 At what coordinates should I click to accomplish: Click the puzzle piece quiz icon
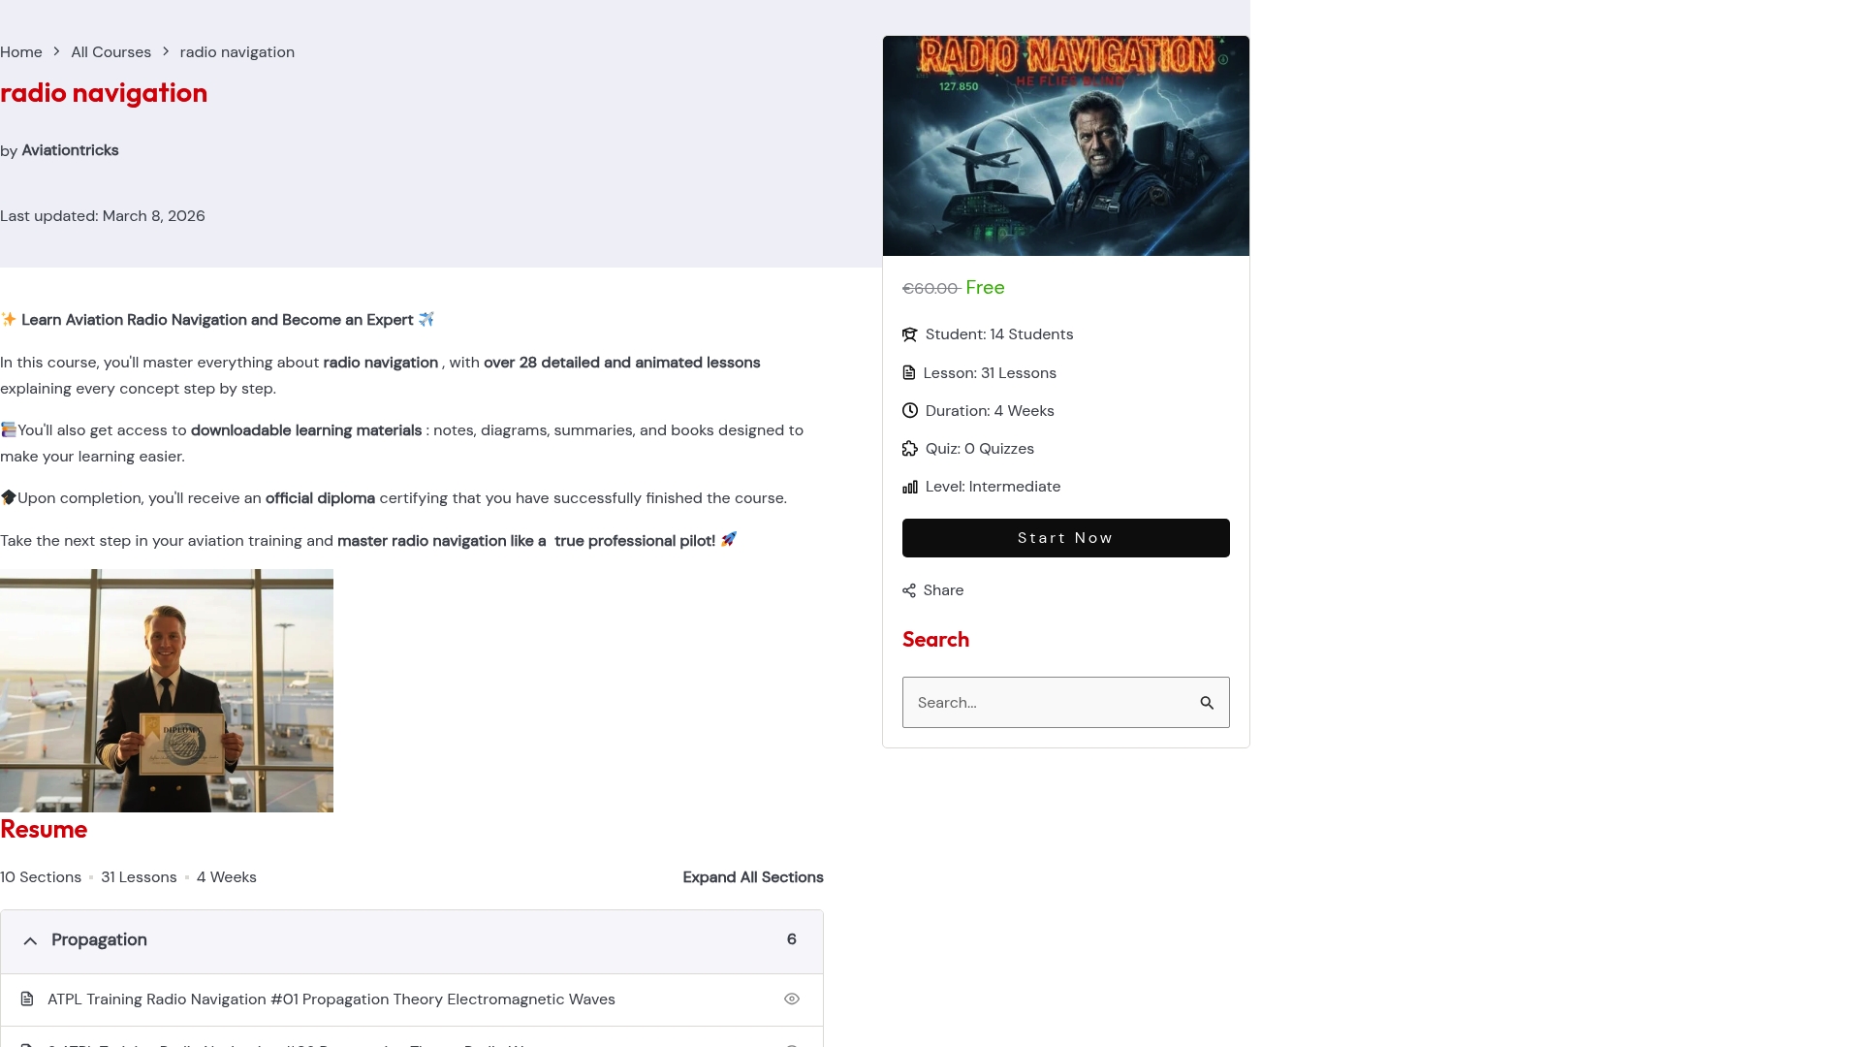coord(909,448)
